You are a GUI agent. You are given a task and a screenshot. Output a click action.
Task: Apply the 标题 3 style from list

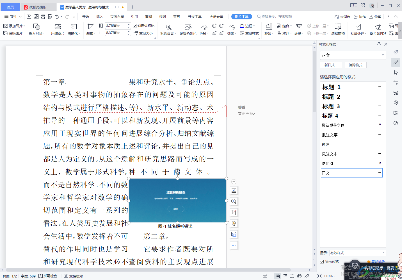pos(351,106)
